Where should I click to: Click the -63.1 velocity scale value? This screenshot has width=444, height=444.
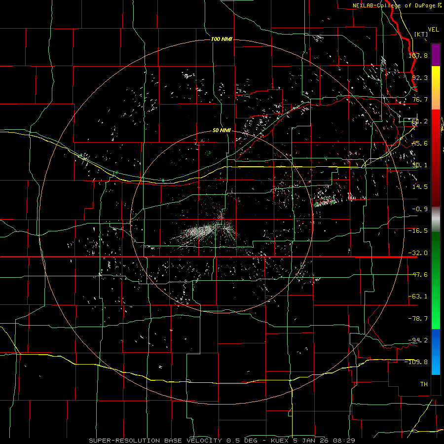click(418, 296)
